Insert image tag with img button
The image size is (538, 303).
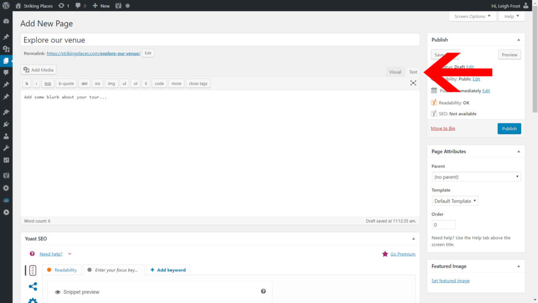pyautogui.click(x=111, y=84)
